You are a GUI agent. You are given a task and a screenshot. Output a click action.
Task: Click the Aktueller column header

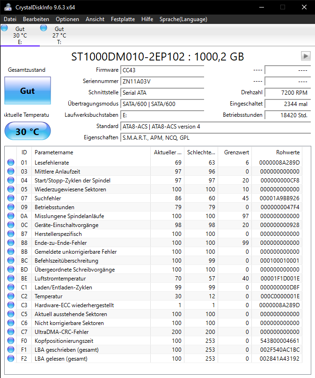point(168,152)
